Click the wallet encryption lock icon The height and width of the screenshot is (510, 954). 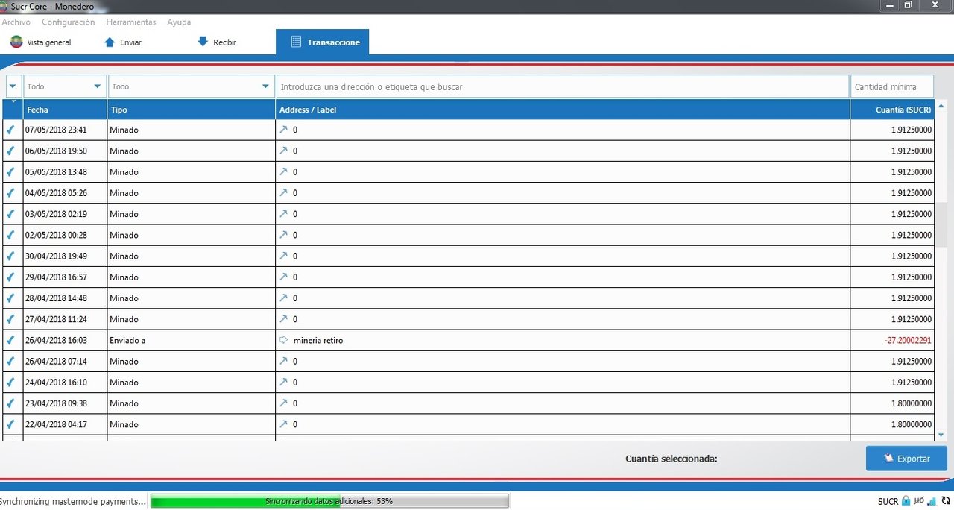pos(906,500)
